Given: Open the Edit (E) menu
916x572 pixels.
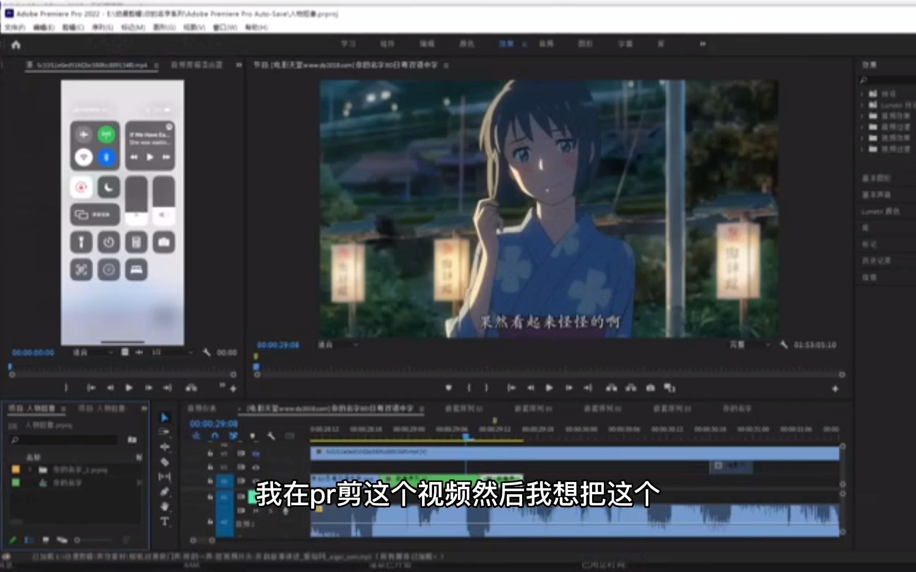Looking at the screenshot, I should point(44,27).
